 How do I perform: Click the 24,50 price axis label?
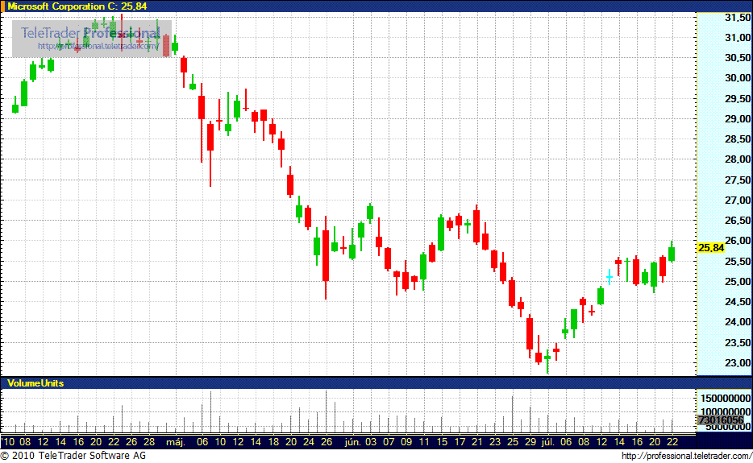click(x=737, y=302)
